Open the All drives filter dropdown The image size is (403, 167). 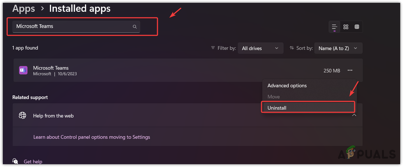click(x=260, y=48)
